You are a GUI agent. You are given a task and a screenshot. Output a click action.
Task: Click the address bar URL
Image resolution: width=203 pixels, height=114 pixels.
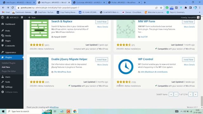50,8
